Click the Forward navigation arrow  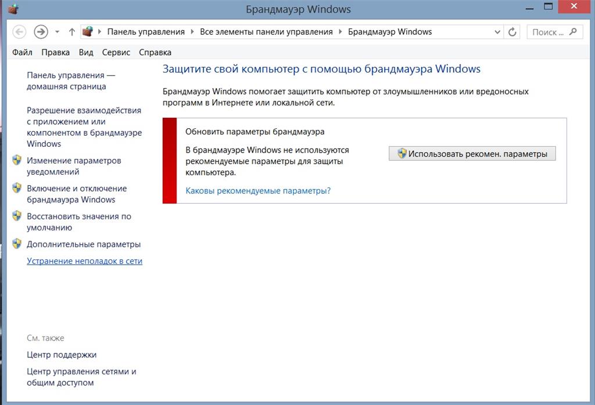click(x=41, y=31)
